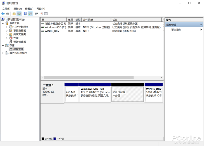Click the 存储 storage icon
204x146 pixels.
tap(7, 45)
